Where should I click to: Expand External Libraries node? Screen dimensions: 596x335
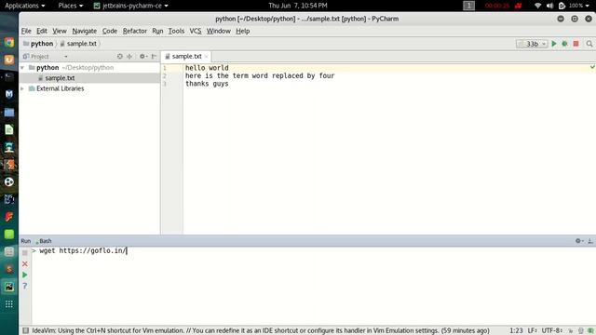(22, 88)
